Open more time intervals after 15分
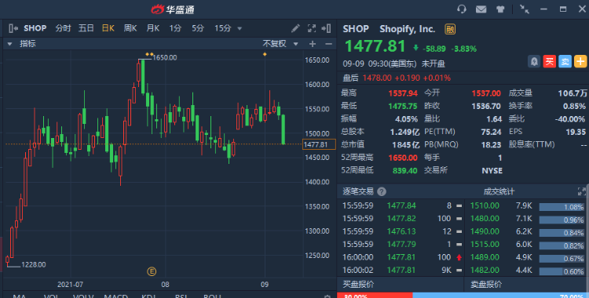Image resolution: width=589 pixels, height=298 pixels. point(240,28)
